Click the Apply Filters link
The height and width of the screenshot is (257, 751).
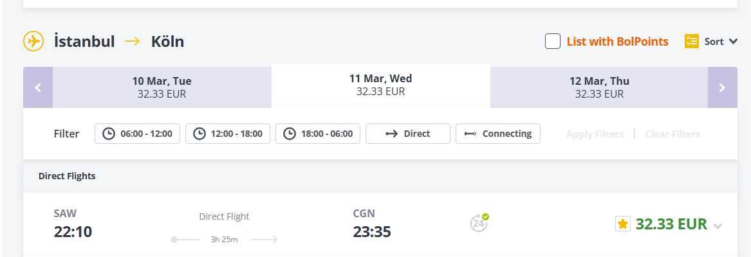[x=595, y=134]
